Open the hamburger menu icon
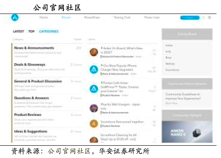 coord(210,18)
